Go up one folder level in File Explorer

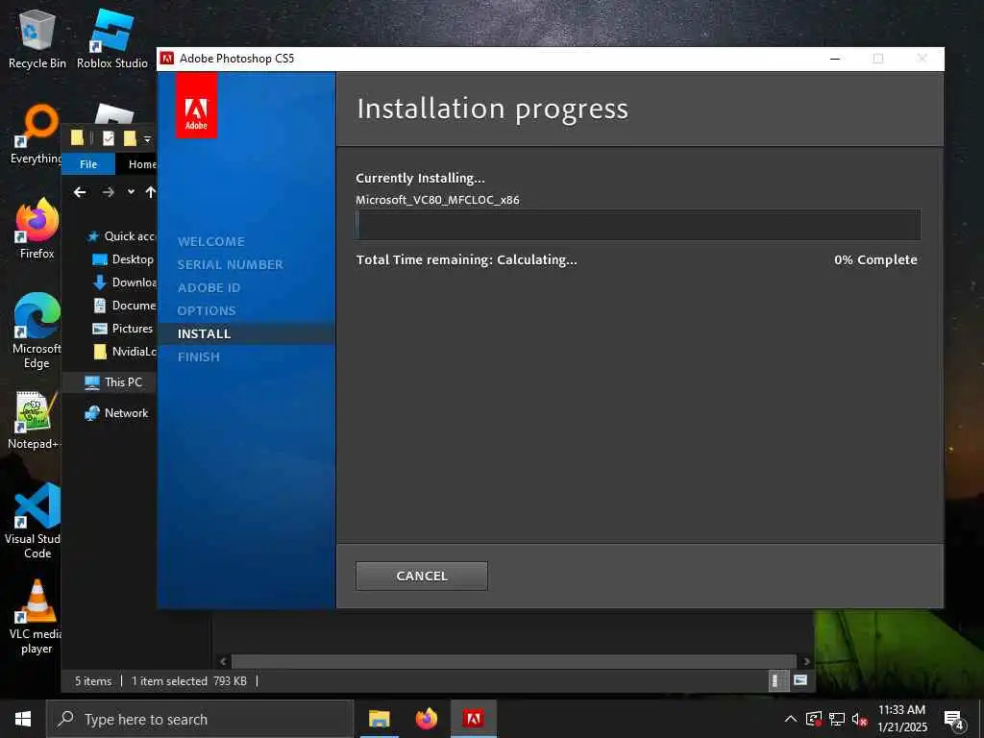(x=151, y=192)
